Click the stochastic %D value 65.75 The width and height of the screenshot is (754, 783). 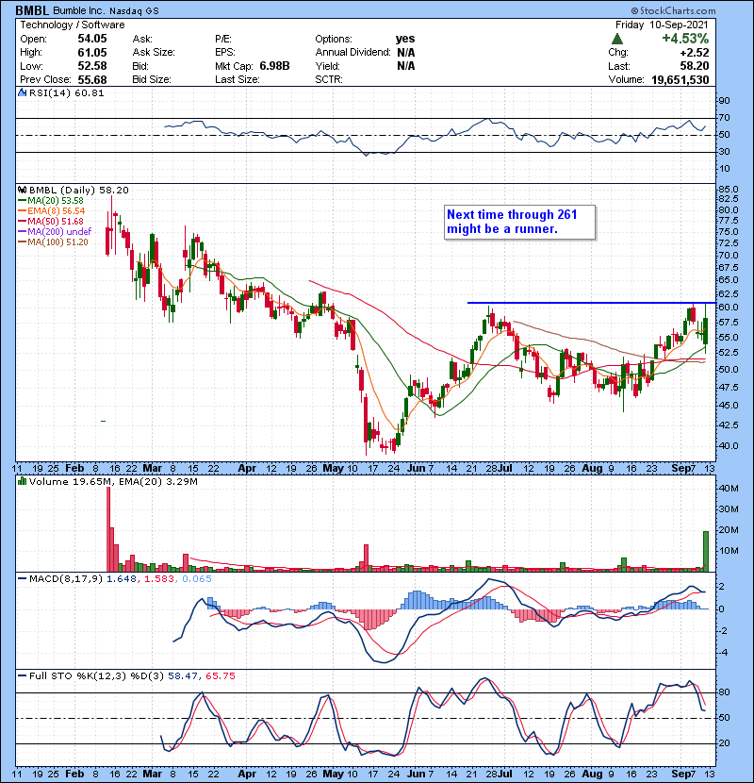pyautogui.click(x=220, y=675)
